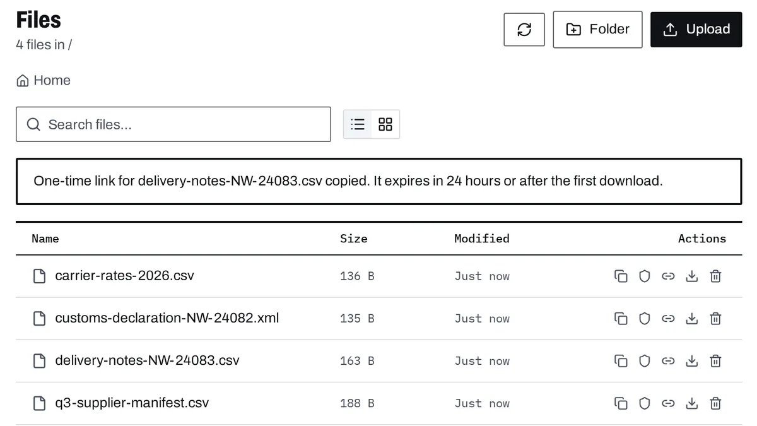Click the Name column header

(45, 239)
